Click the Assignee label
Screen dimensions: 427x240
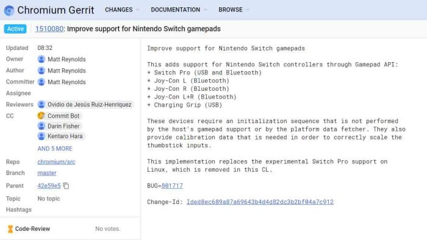point(18,93)
